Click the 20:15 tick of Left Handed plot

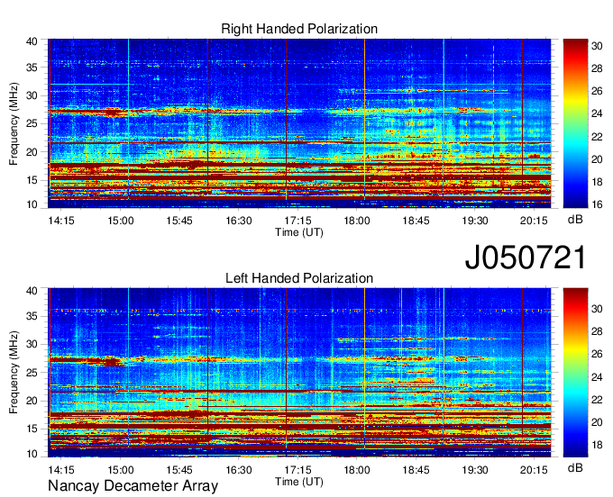(534, 470)
